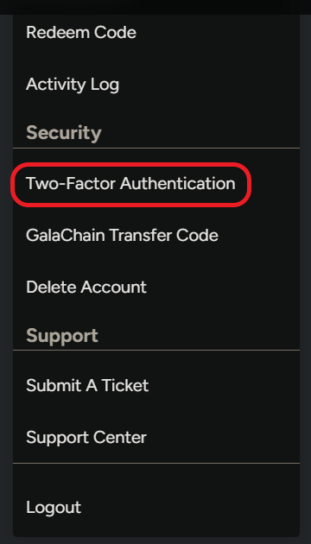
Task: Click the separator line above Logout
Action: [x=156, y=463]
